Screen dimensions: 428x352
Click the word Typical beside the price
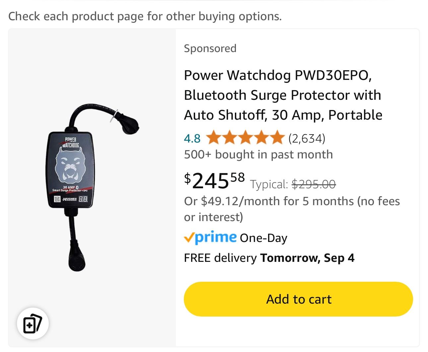point(269,184)
